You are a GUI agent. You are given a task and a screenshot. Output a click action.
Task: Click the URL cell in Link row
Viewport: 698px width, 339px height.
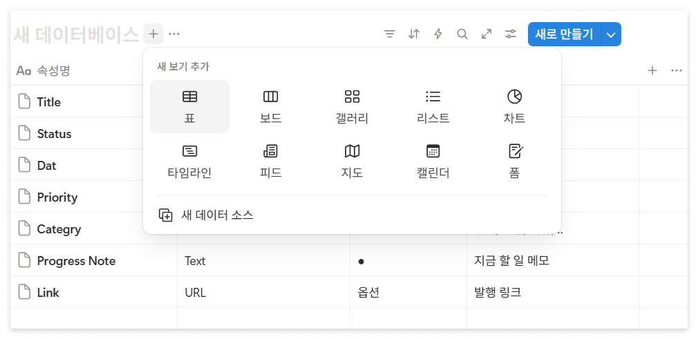[x=263, y=292]
